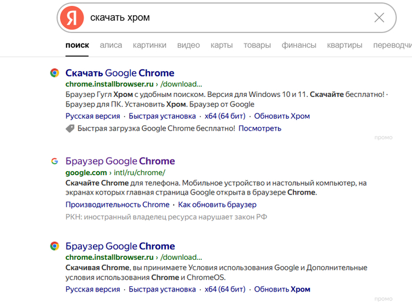Click the Посмотреть link in the first ad
Viewport: 412px width, 308px height.
tap(260, 128)
